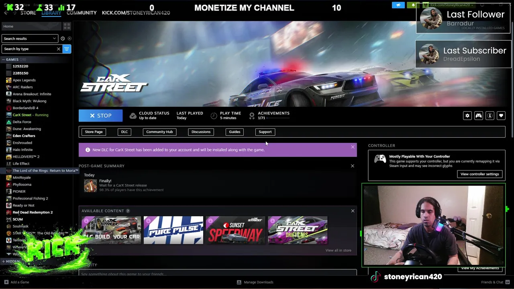Dismiss the new DLC notification banner

click(x=353, y=147)
